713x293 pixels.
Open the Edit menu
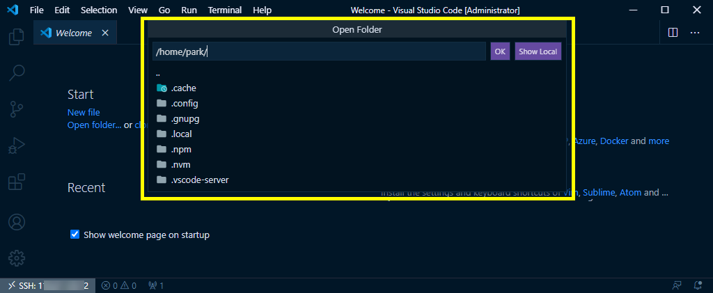[x=62, y=10]
